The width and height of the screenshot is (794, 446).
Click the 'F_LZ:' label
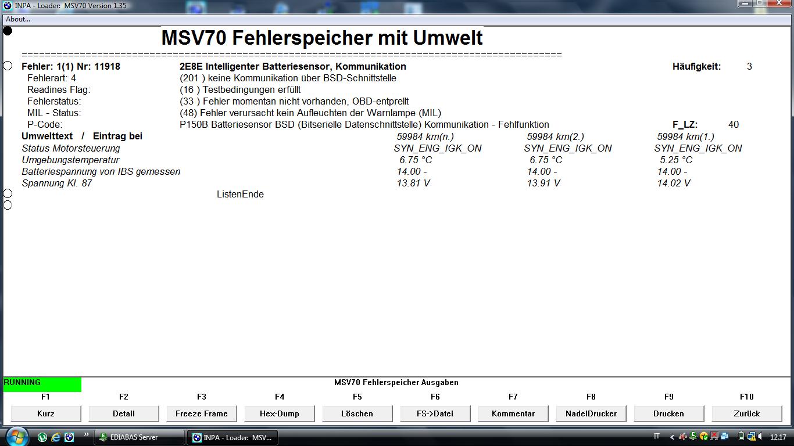pyautogui.click(x=685, y=125)
